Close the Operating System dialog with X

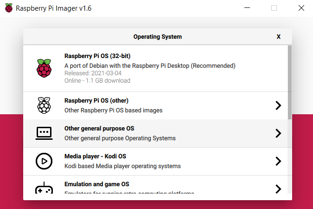click(x=279, y=37)
